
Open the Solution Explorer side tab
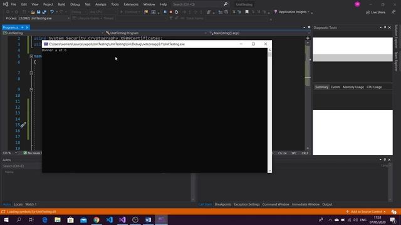[397, 36]
